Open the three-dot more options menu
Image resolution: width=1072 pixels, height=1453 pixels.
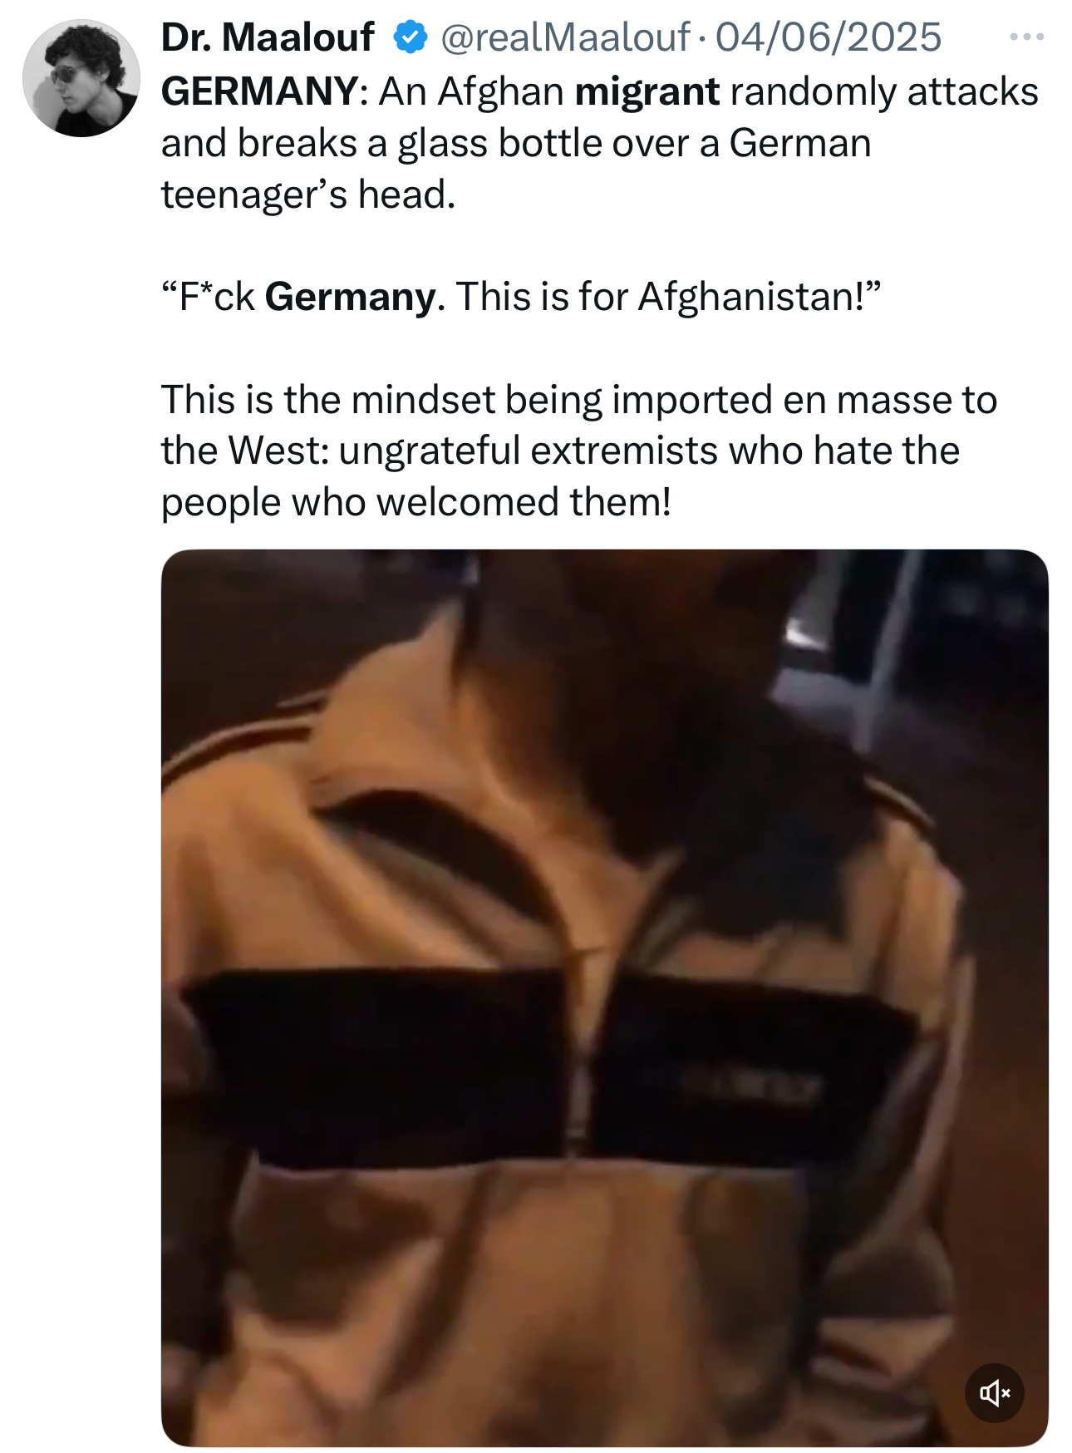point(1026,37)
